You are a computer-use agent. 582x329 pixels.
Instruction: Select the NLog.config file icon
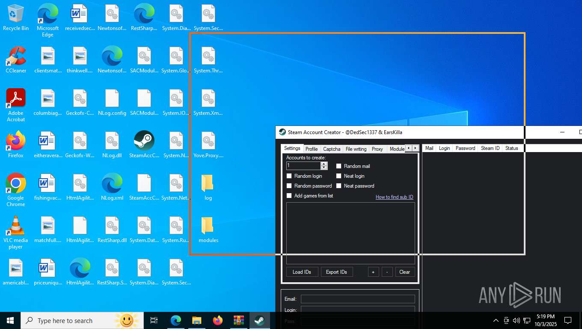click(x=112, y=102)
